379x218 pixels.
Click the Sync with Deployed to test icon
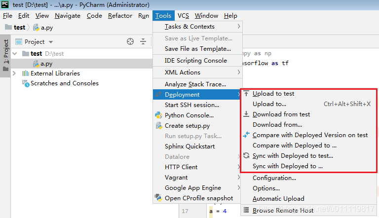pos(246,155)
